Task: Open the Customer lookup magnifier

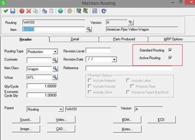Action: 55,60
